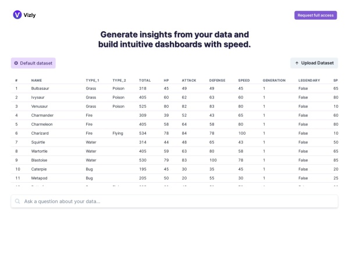Type in the ask a question field
Screen dimensions: 349x261
[174, 201]
